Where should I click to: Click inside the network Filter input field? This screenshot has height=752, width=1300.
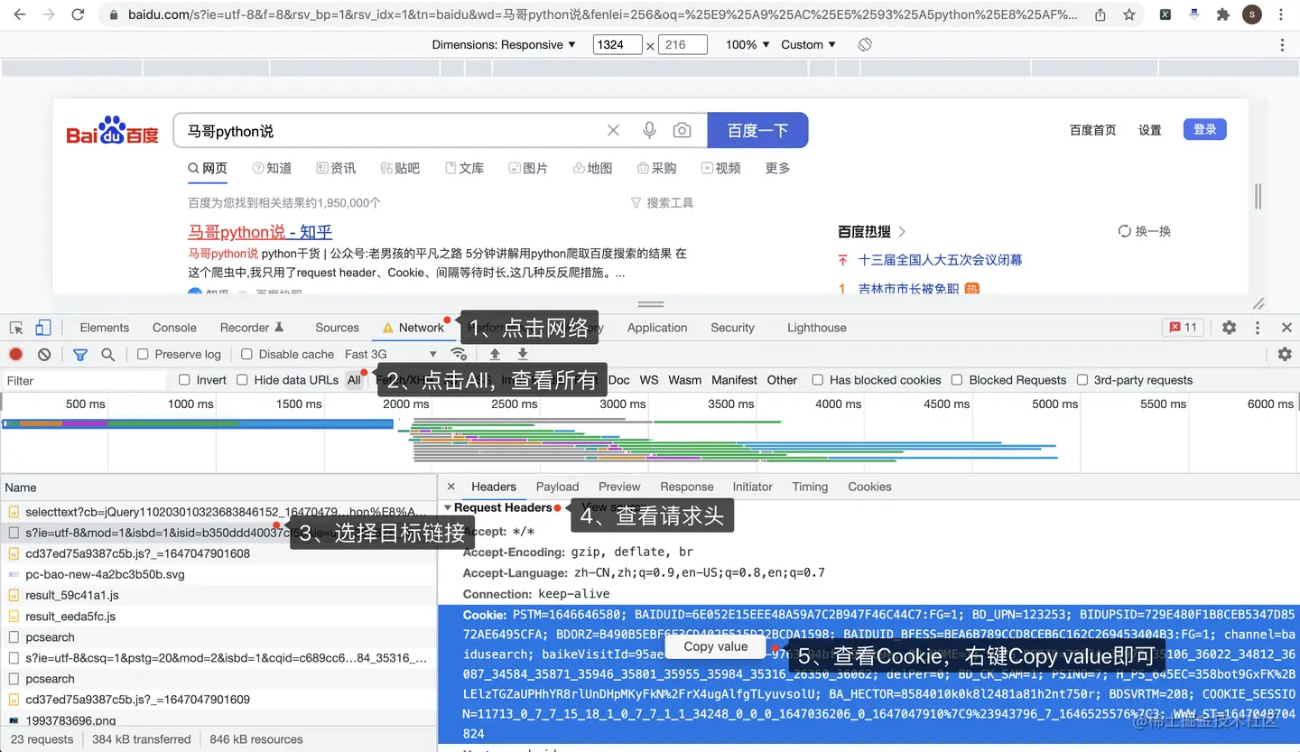81,379
